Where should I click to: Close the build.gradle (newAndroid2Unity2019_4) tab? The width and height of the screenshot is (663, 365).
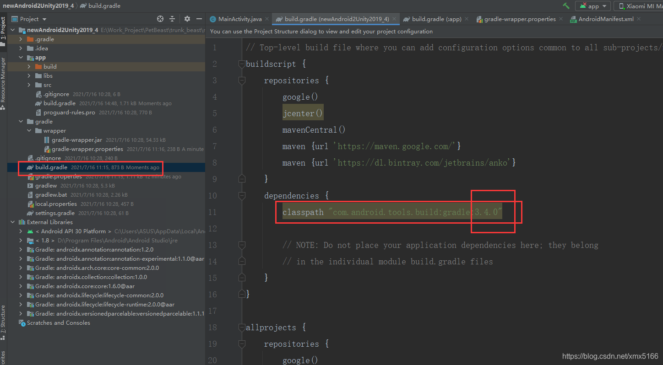(x=394, y=19)
